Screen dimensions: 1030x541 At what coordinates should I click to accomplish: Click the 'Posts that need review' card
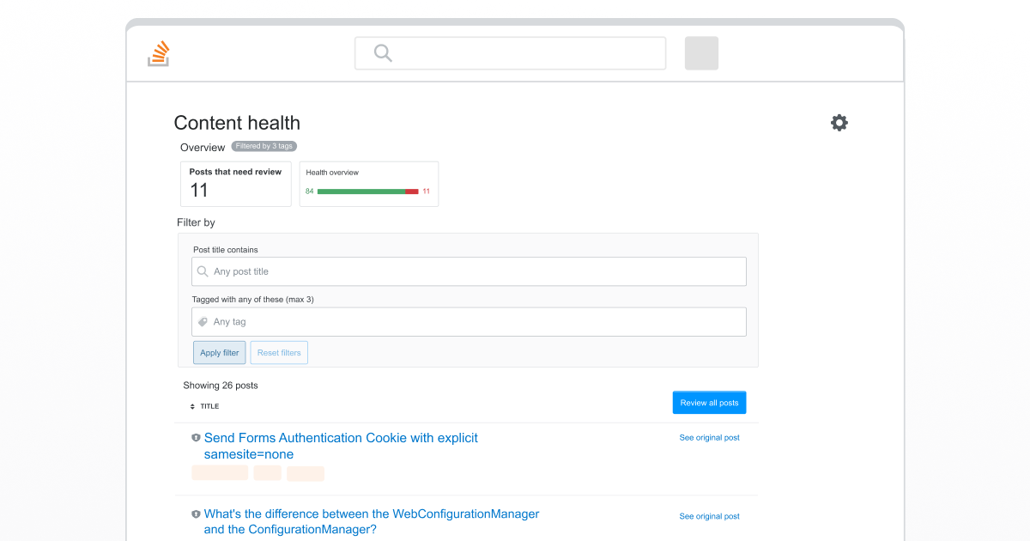coord(236,184)
